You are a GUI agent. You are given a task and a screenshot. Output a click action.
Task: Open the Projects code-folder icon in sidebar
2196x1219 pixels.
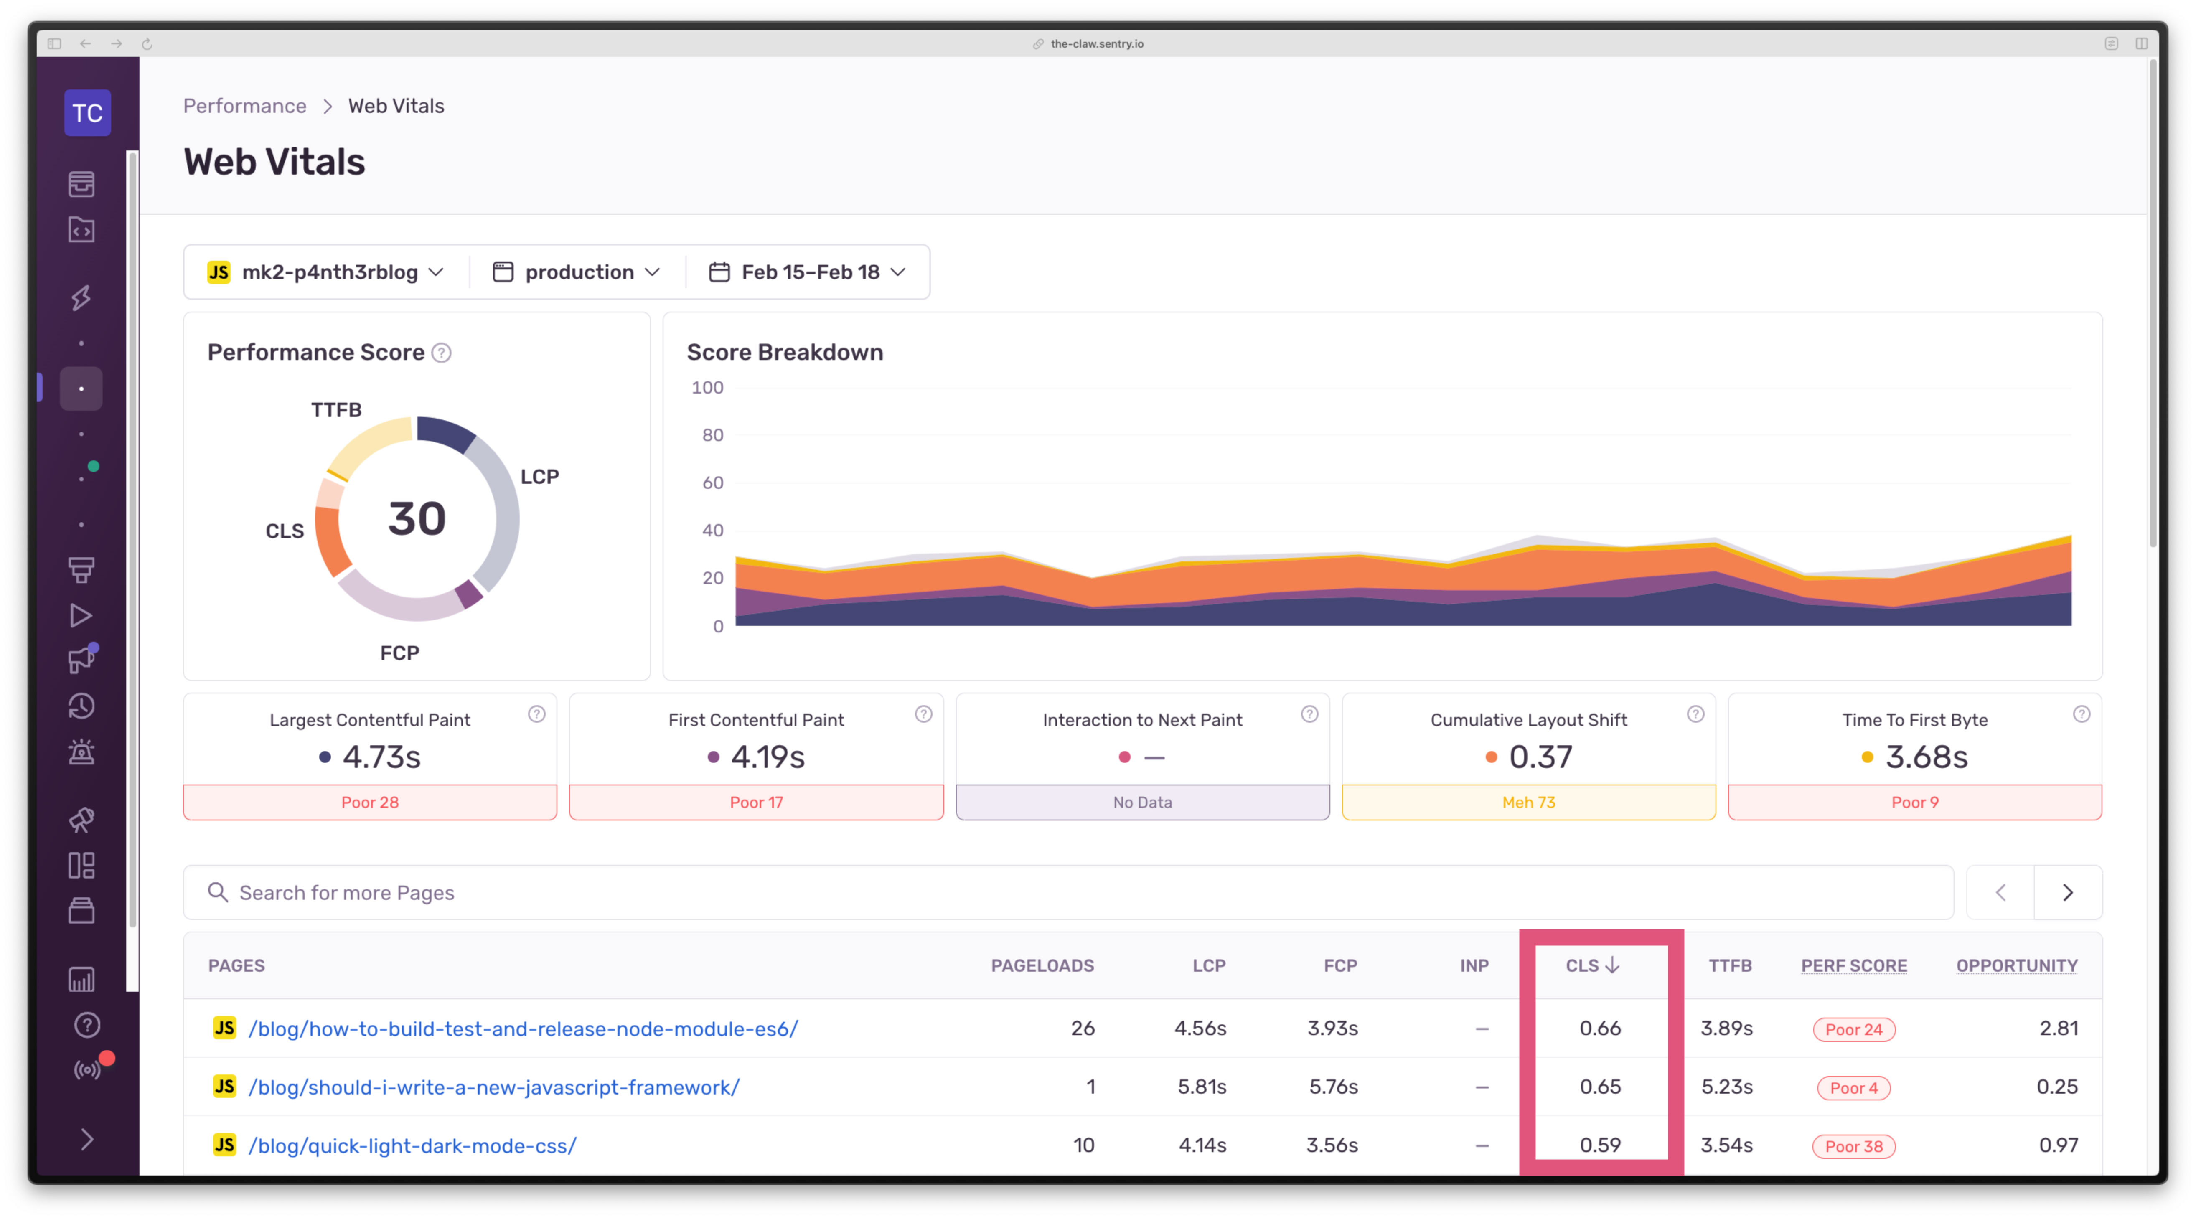[82, 229]
